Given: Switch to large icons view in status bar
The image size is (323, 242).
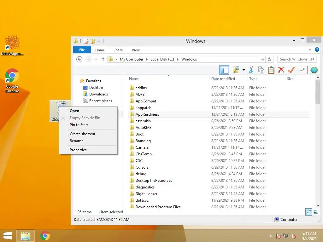Looking at the screenshot, I should [x=315, y=212].
